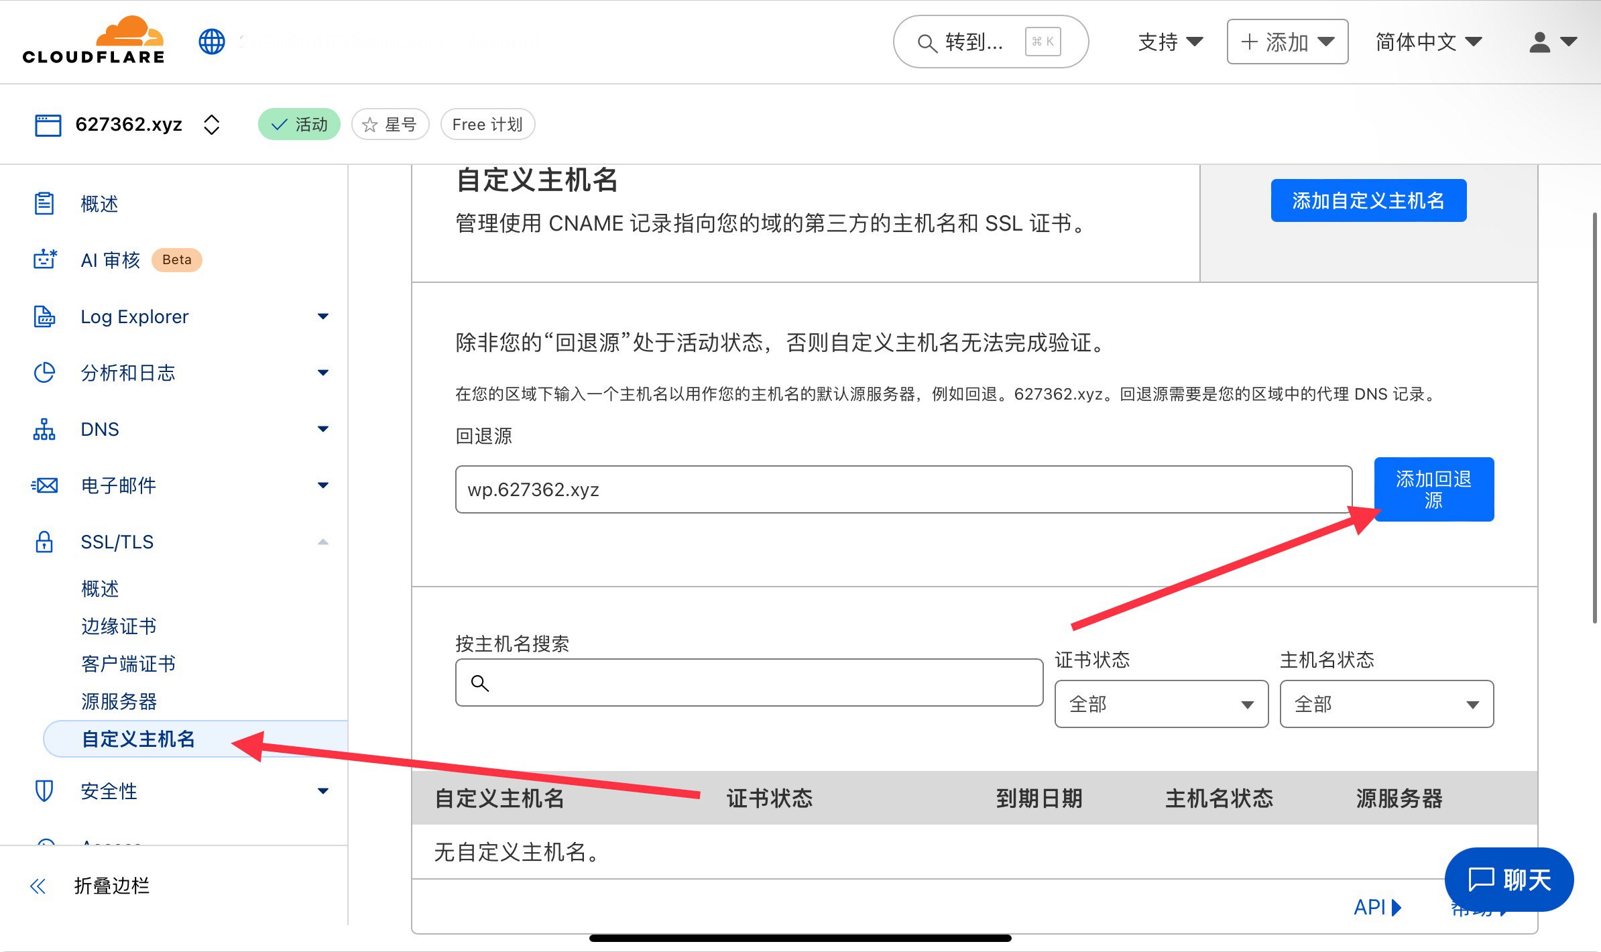Open the 支持 dropdown menu
Screen dimensions: 1601x952
(1171, 42)
